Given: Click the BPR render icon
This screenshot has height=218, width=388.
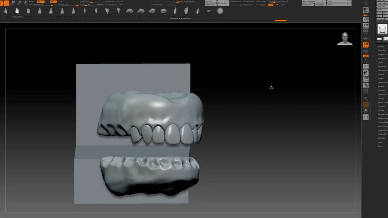Looking at the screenshot, I should [x=366, y=10].
